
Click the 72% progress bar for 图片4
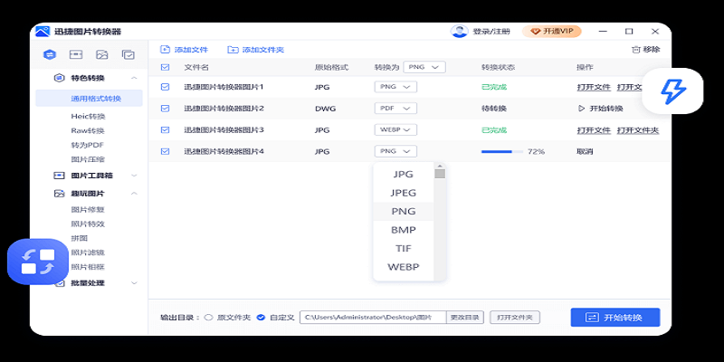pyautogui.click(x=502, y=151)
